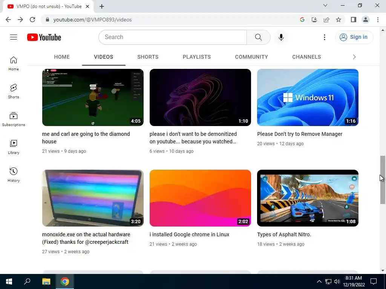Open Windows Start menu
386x289 pixels.
pyautogui.click(x=9, y=281)
